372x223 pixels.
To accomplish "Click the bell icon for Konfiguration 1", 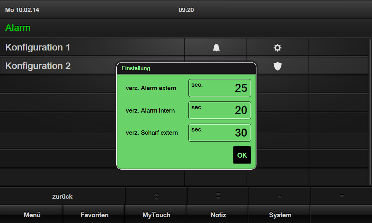I will 216,48.
